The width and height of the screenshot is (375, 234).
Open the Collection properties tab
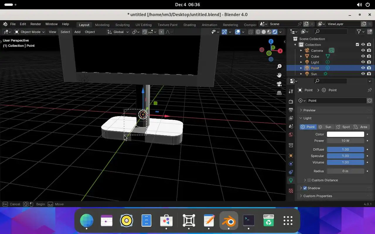[291, 145]
